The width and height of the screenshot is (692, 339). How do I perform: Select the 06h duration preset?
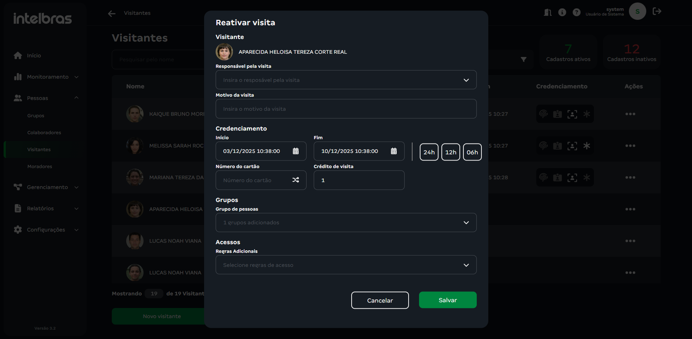[x=472, y=152]
